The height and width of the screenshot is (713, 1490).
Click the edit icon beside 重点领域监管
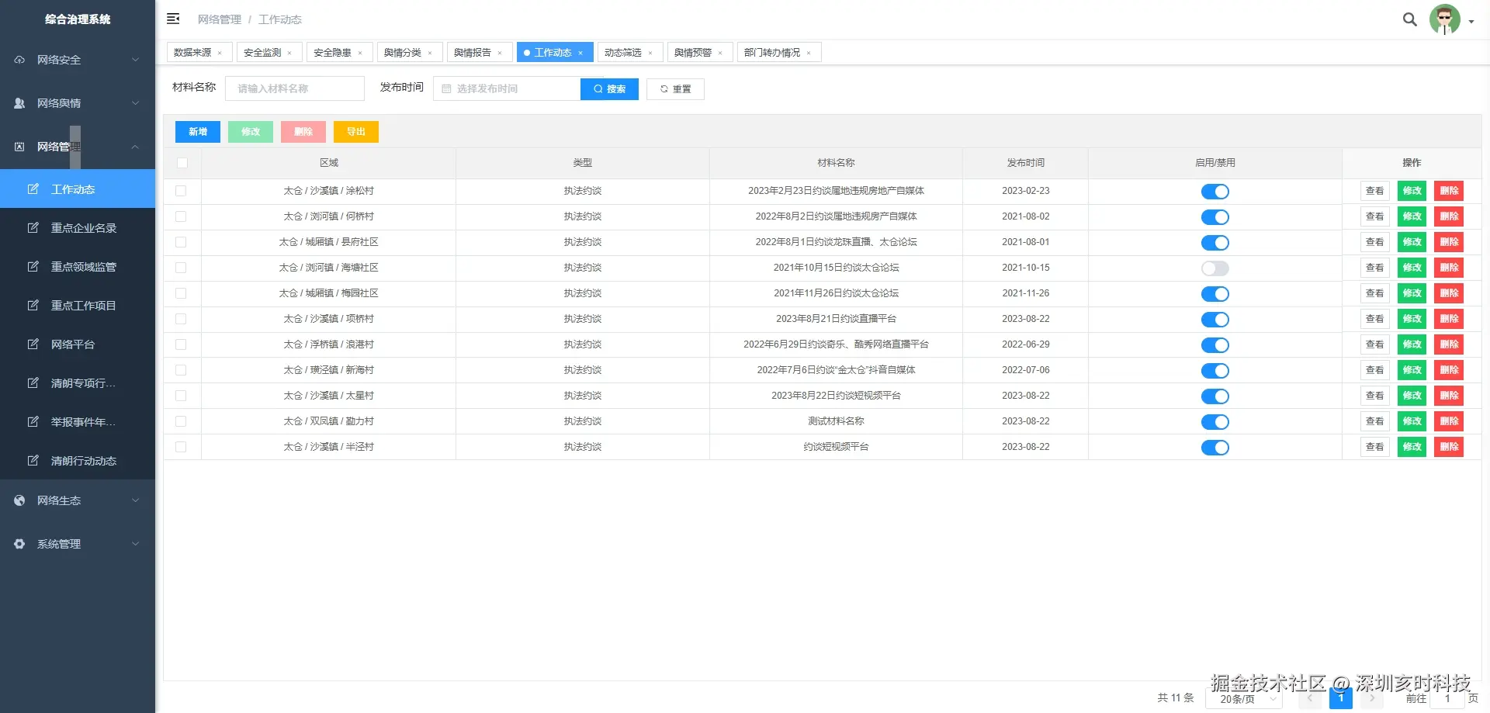pyautogui.click(x=33, y=266)
